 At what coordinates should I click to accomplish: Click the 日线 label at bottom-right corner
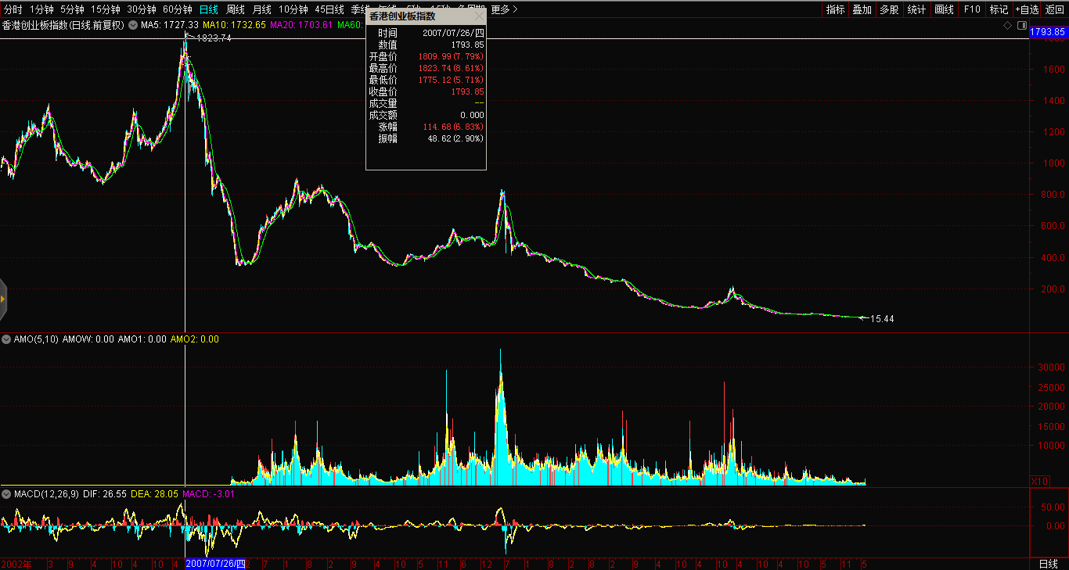coord(1048,564)
